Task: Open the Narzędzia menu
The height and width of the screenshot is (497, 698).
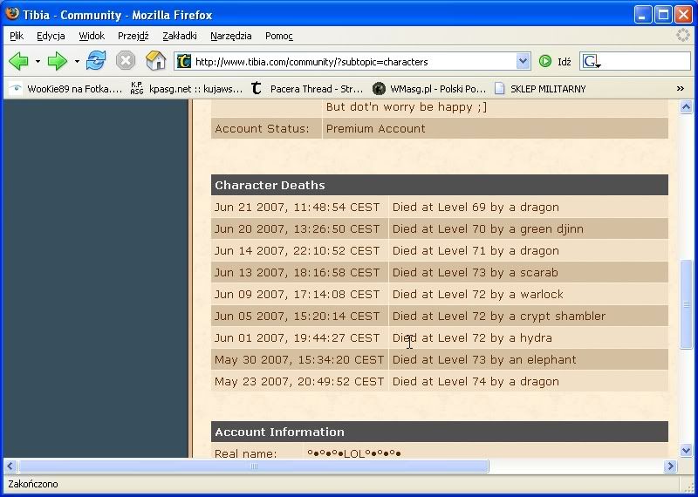Action: [231, 36]
